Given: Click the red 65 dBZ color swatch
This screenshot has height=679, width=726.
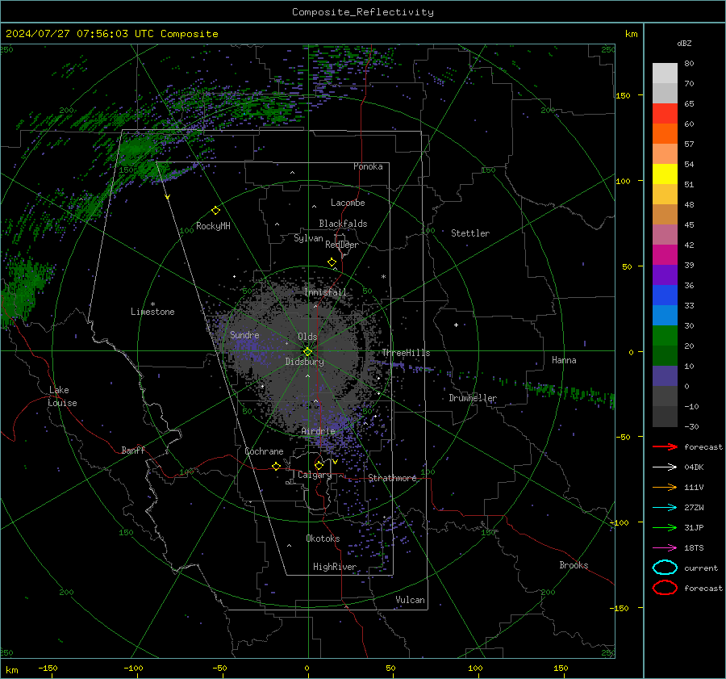Looking at the screenshot, I should click(665, 113).
